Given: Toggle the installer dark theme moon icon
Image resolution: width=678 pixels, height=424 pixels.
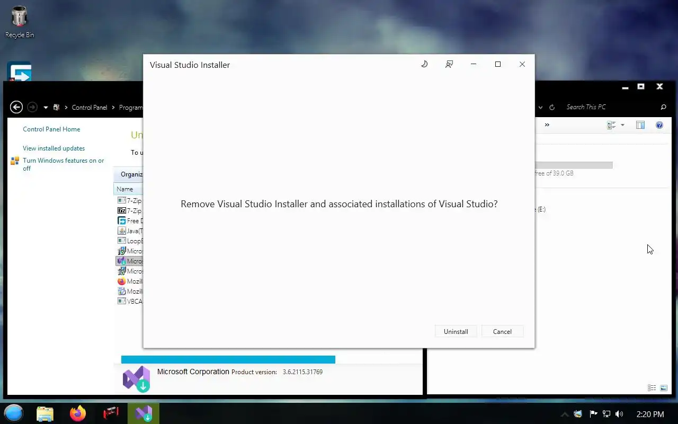Looking at the screenshot, I should (x=424, y=64).
